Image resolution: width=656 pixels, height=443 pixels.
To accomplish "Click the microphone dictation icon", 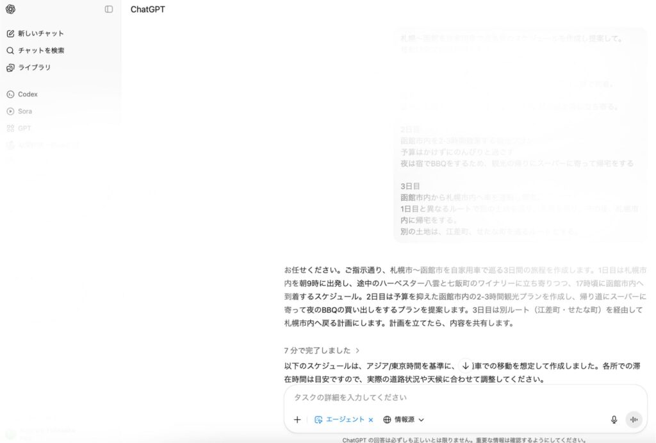I will (x=614, y=419).
